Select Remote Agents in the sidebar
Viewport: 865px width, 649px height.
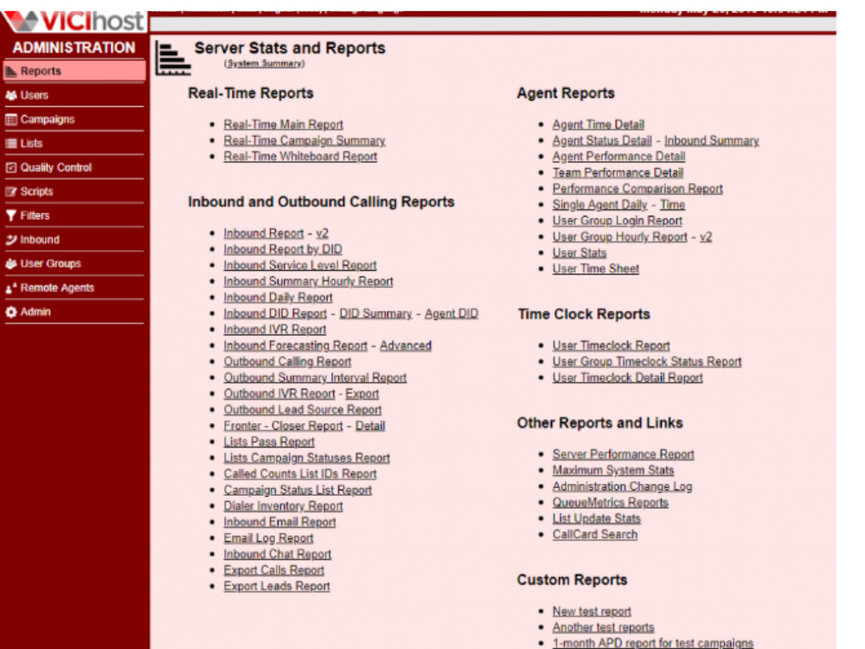74,288
